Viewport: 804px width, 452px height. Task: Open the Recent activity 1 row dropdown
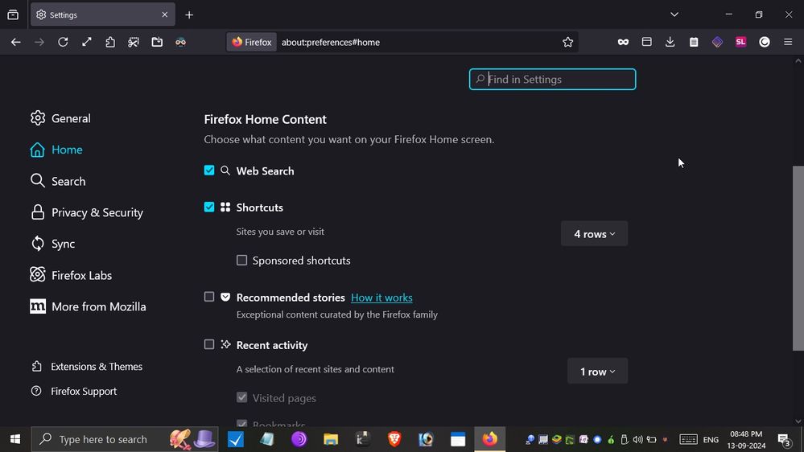point(597,371)
